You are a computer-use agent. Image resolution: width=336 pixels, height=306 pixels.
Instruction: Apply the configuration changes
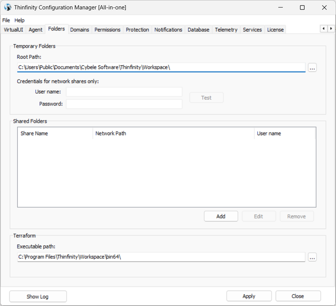(249, 296)
